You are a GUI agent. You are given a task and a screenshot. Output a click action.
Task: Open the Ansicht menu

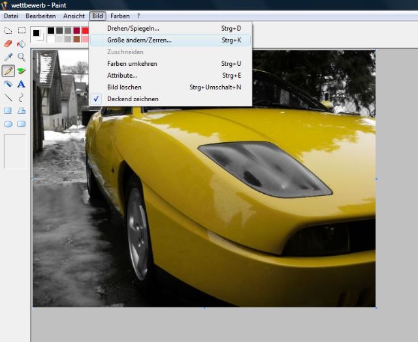coord(74,16)
